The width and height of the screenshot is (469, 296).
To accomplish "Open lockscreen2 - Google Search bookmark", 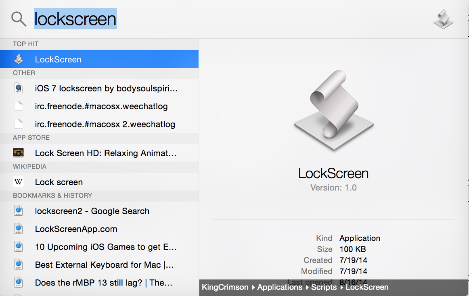I will [x=99, y=211].
